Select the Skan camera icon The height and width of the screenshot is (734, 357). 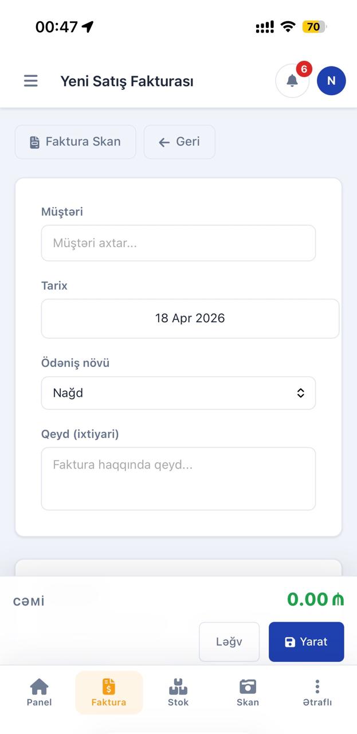point(247,686)
